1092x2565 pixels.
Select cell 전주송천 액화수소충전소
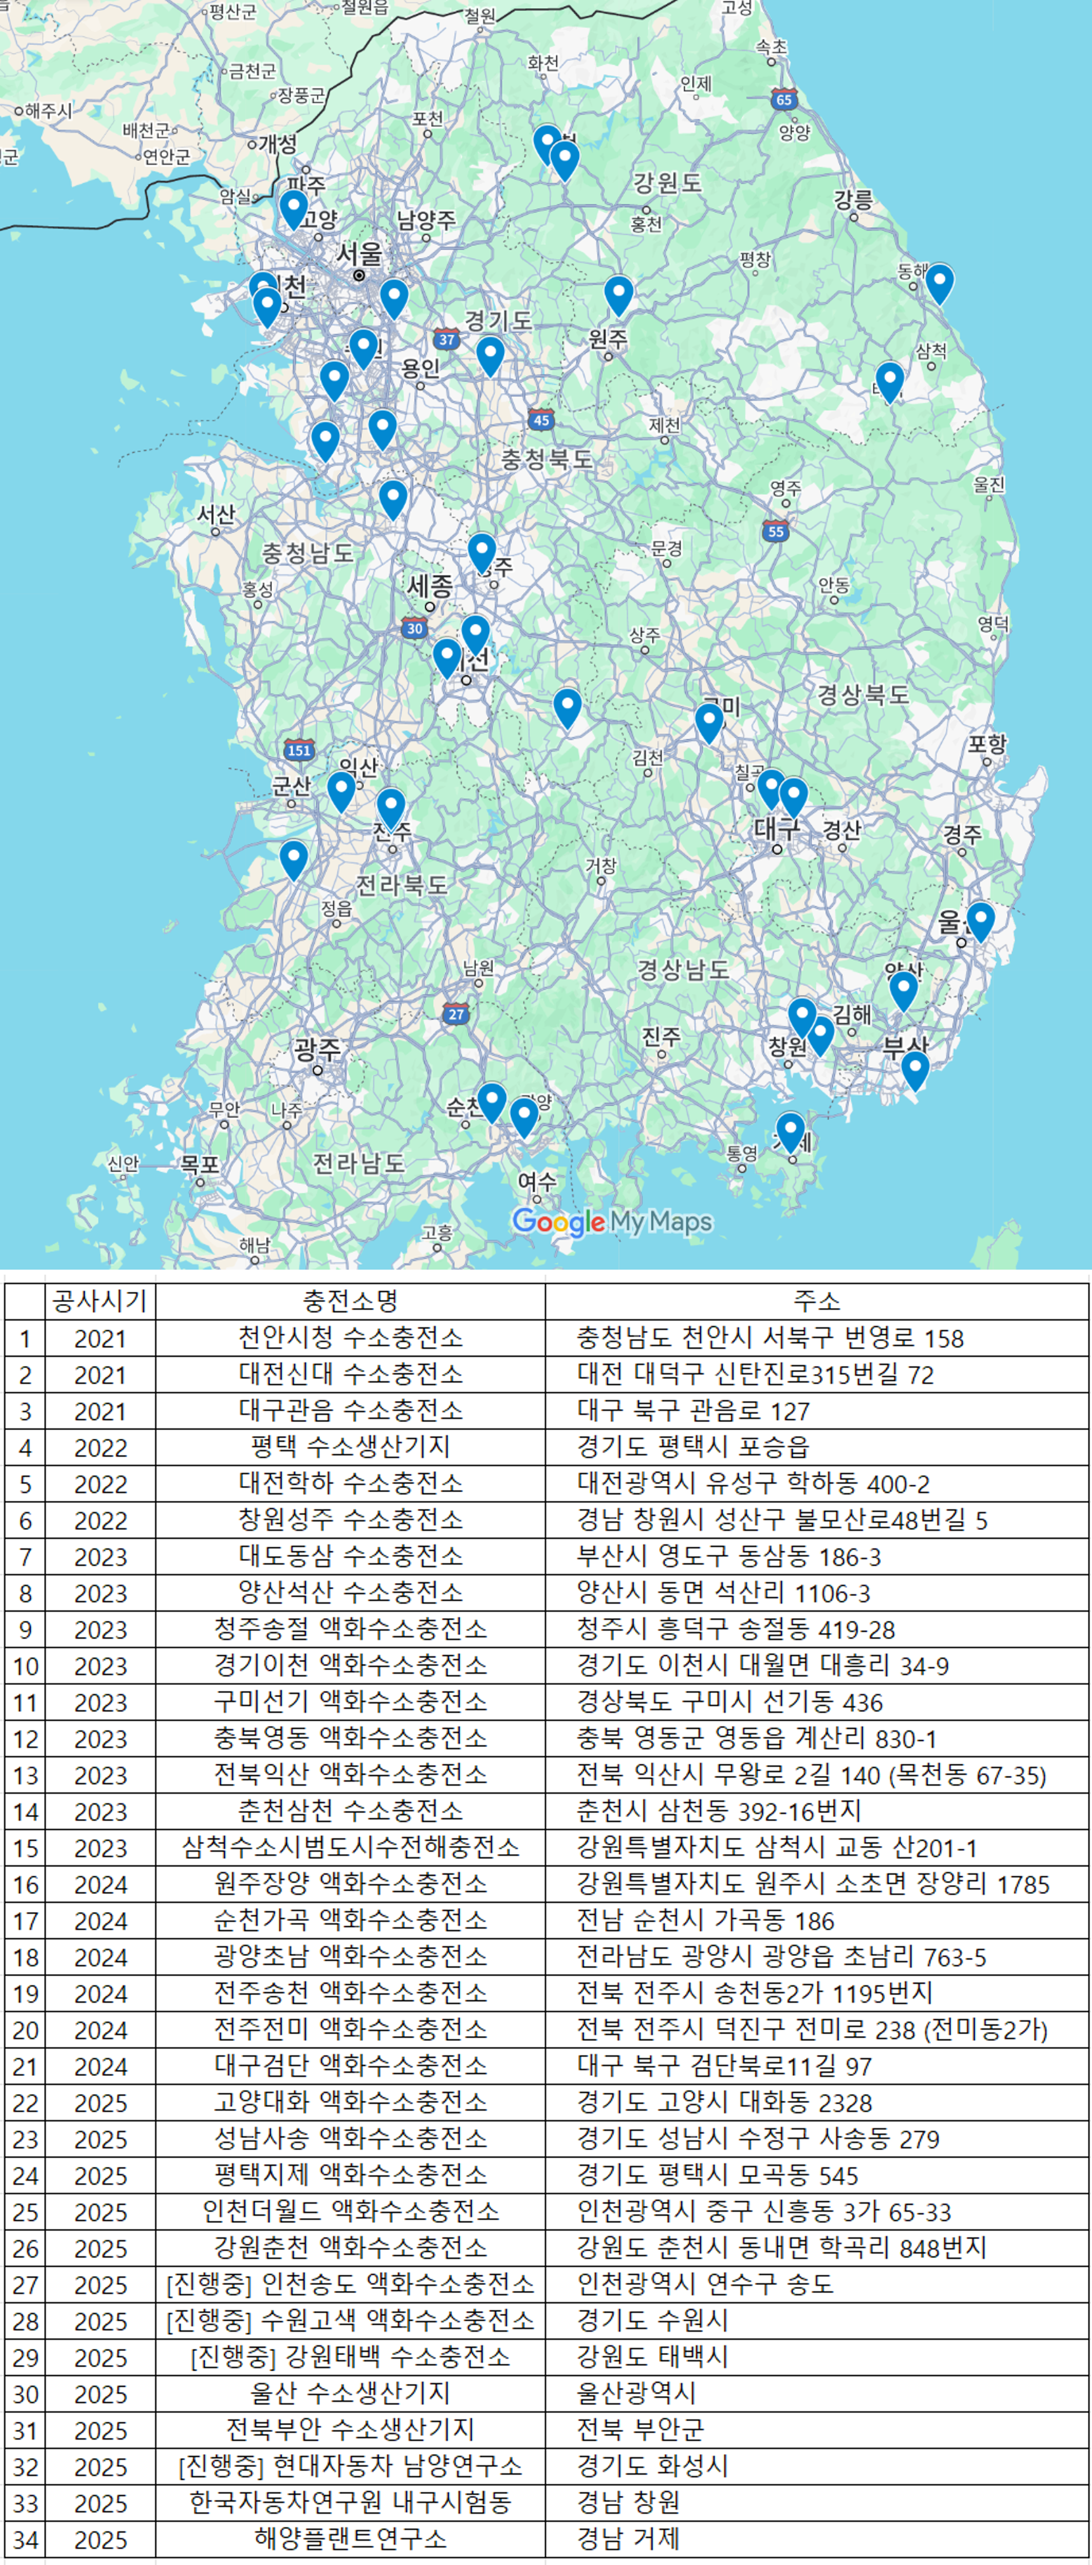point(350,1993)
